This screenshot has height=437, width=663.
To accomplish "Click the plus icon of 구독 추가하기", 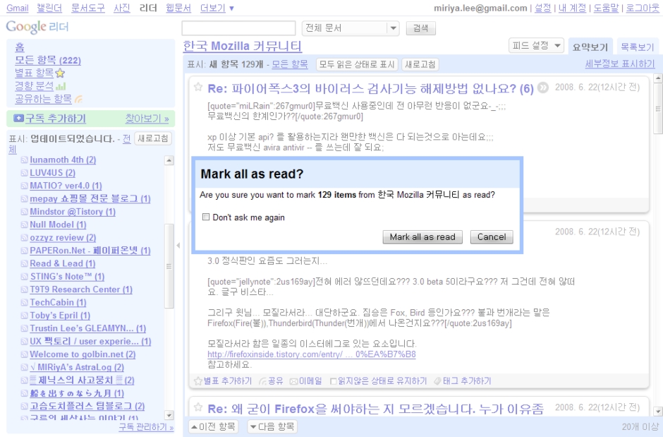I will point(18,119).
